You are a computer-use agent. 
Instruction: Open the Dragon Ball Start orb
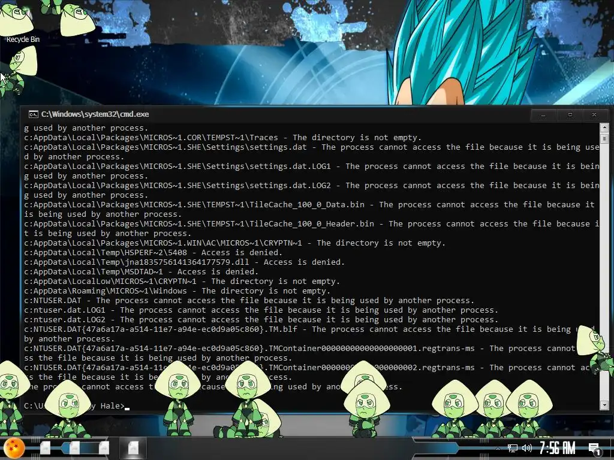click(x=14, y=448)
